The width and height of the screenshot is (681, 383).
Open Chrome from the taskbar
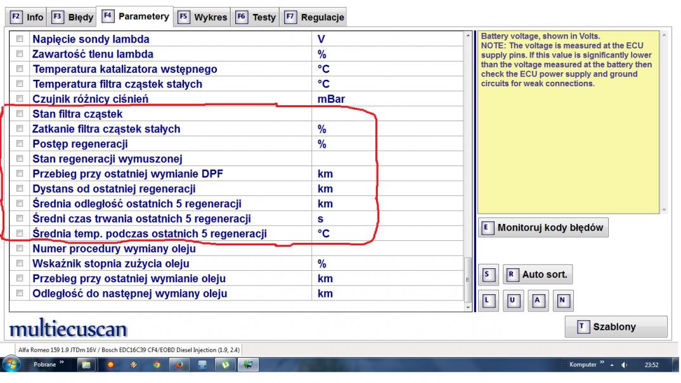[156, 366]
